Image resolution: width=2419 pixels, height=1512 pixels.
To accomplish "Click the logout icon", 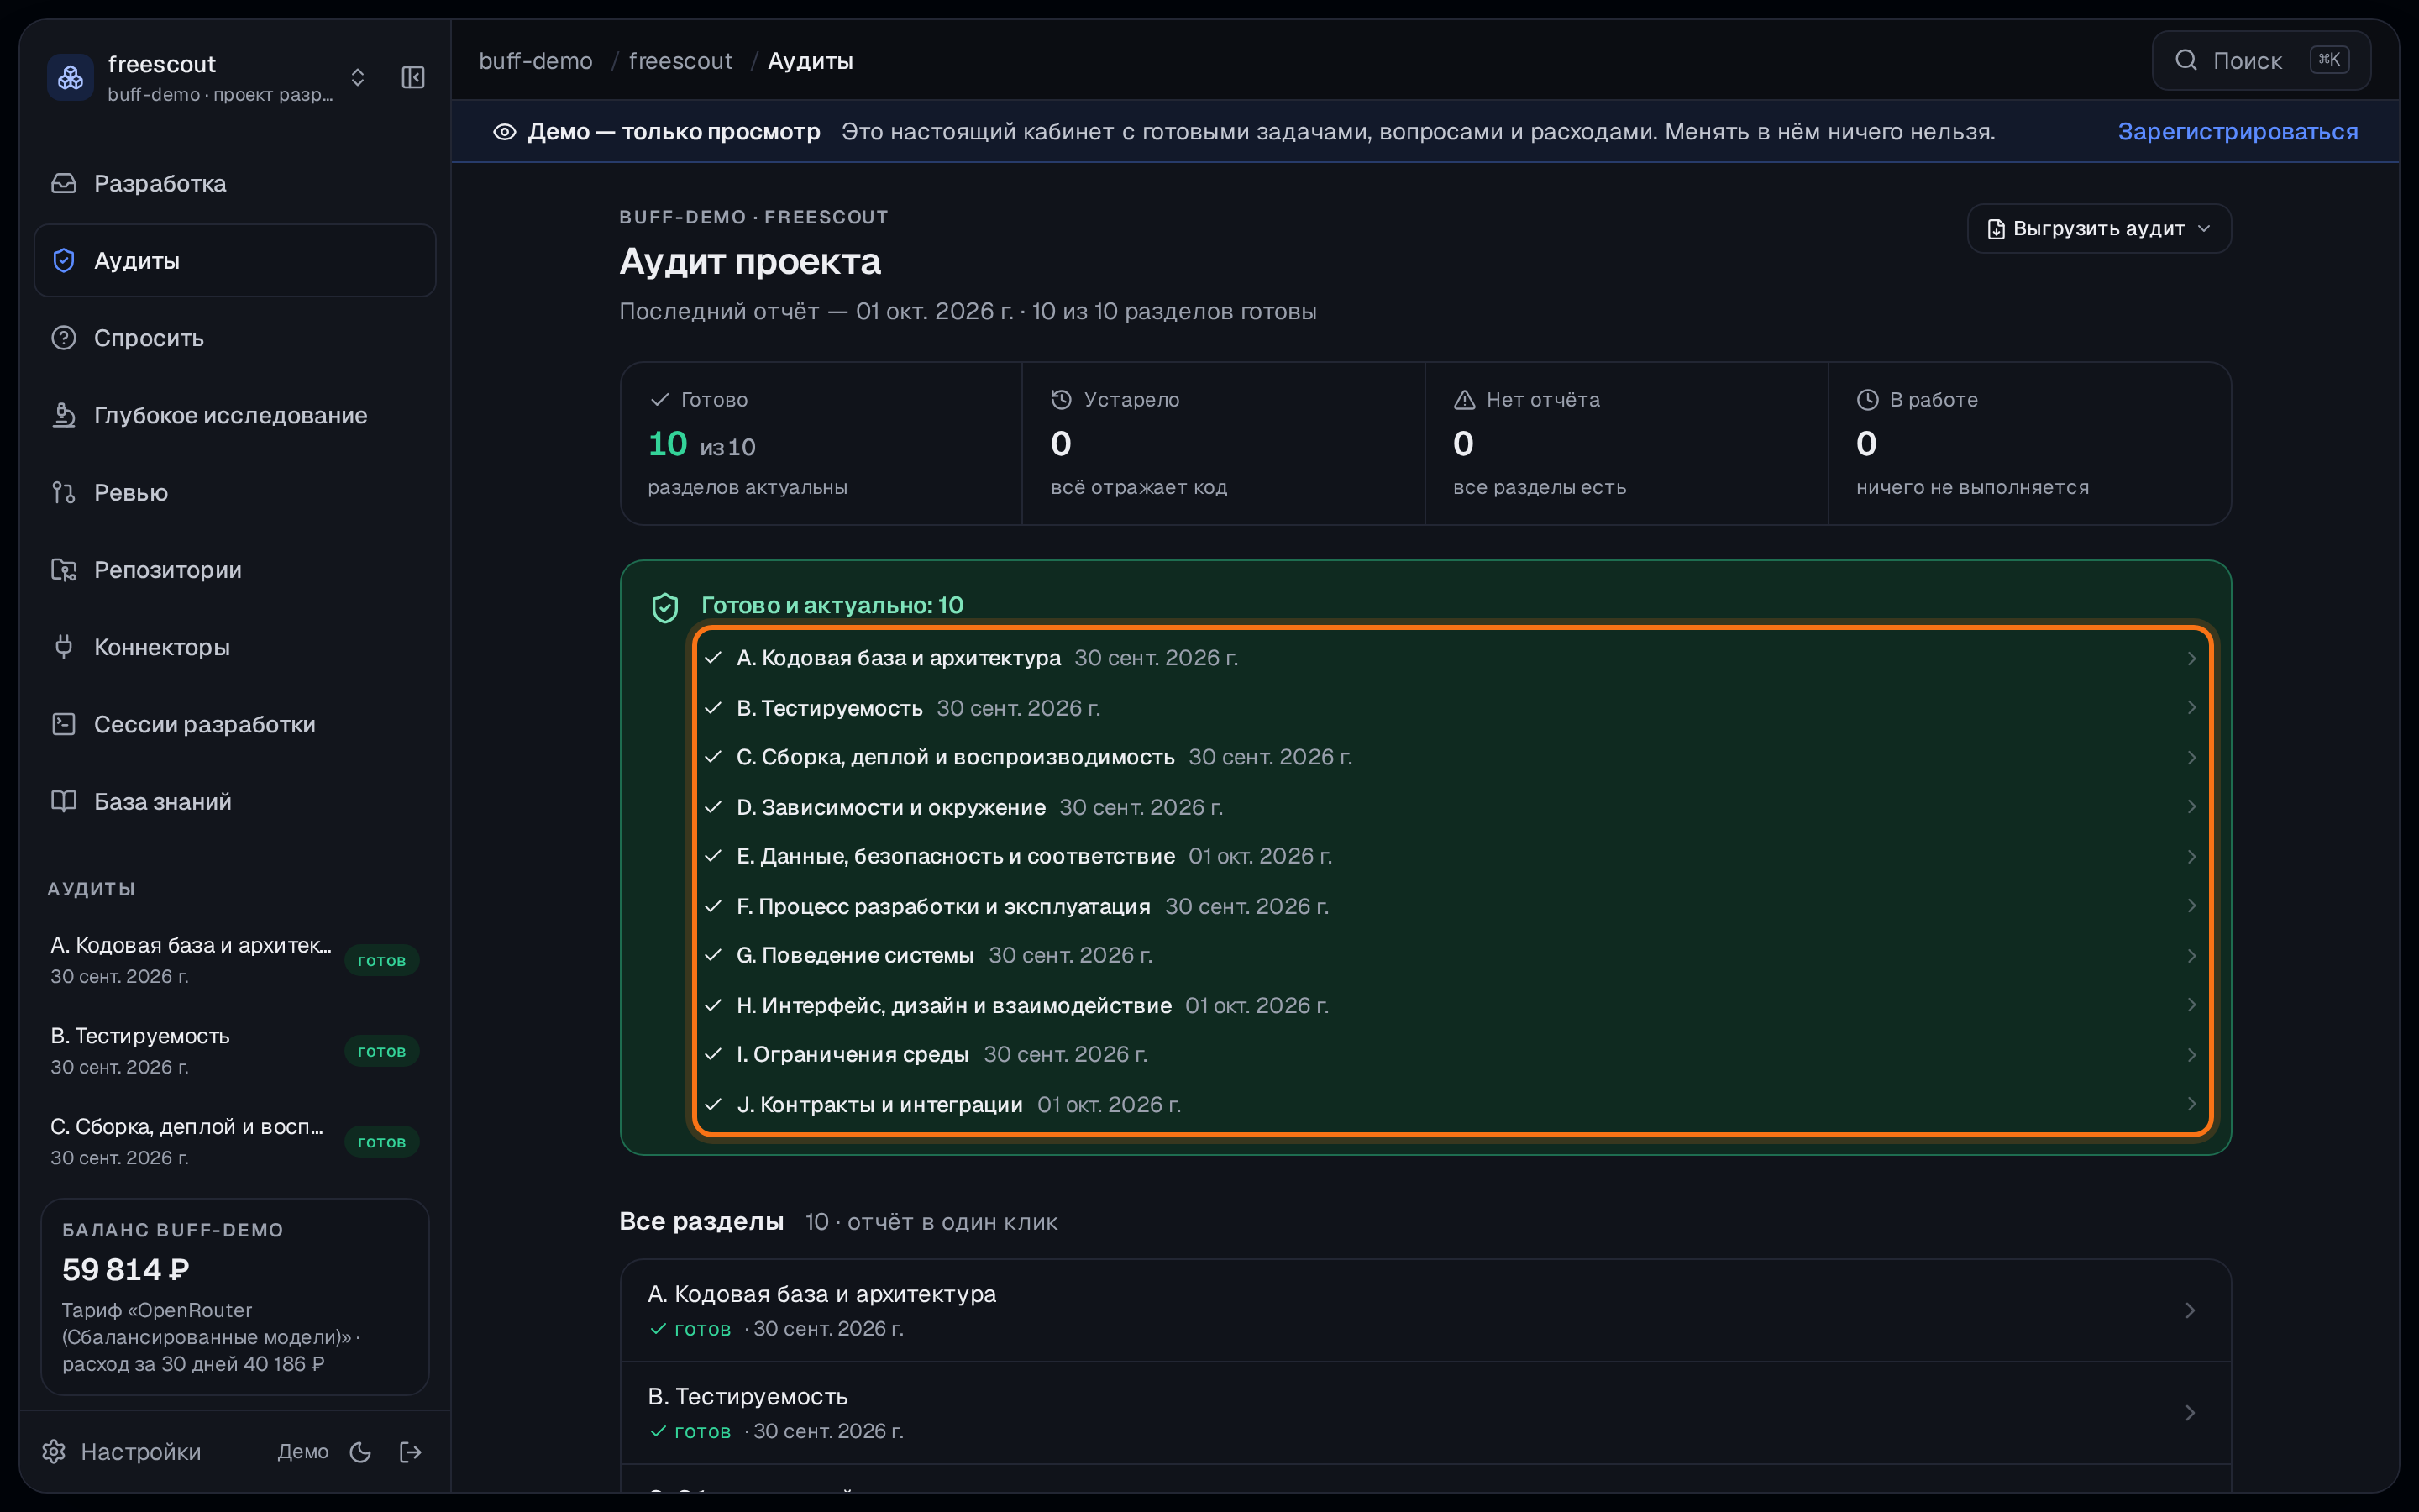I will click(x=411, y=1452).
